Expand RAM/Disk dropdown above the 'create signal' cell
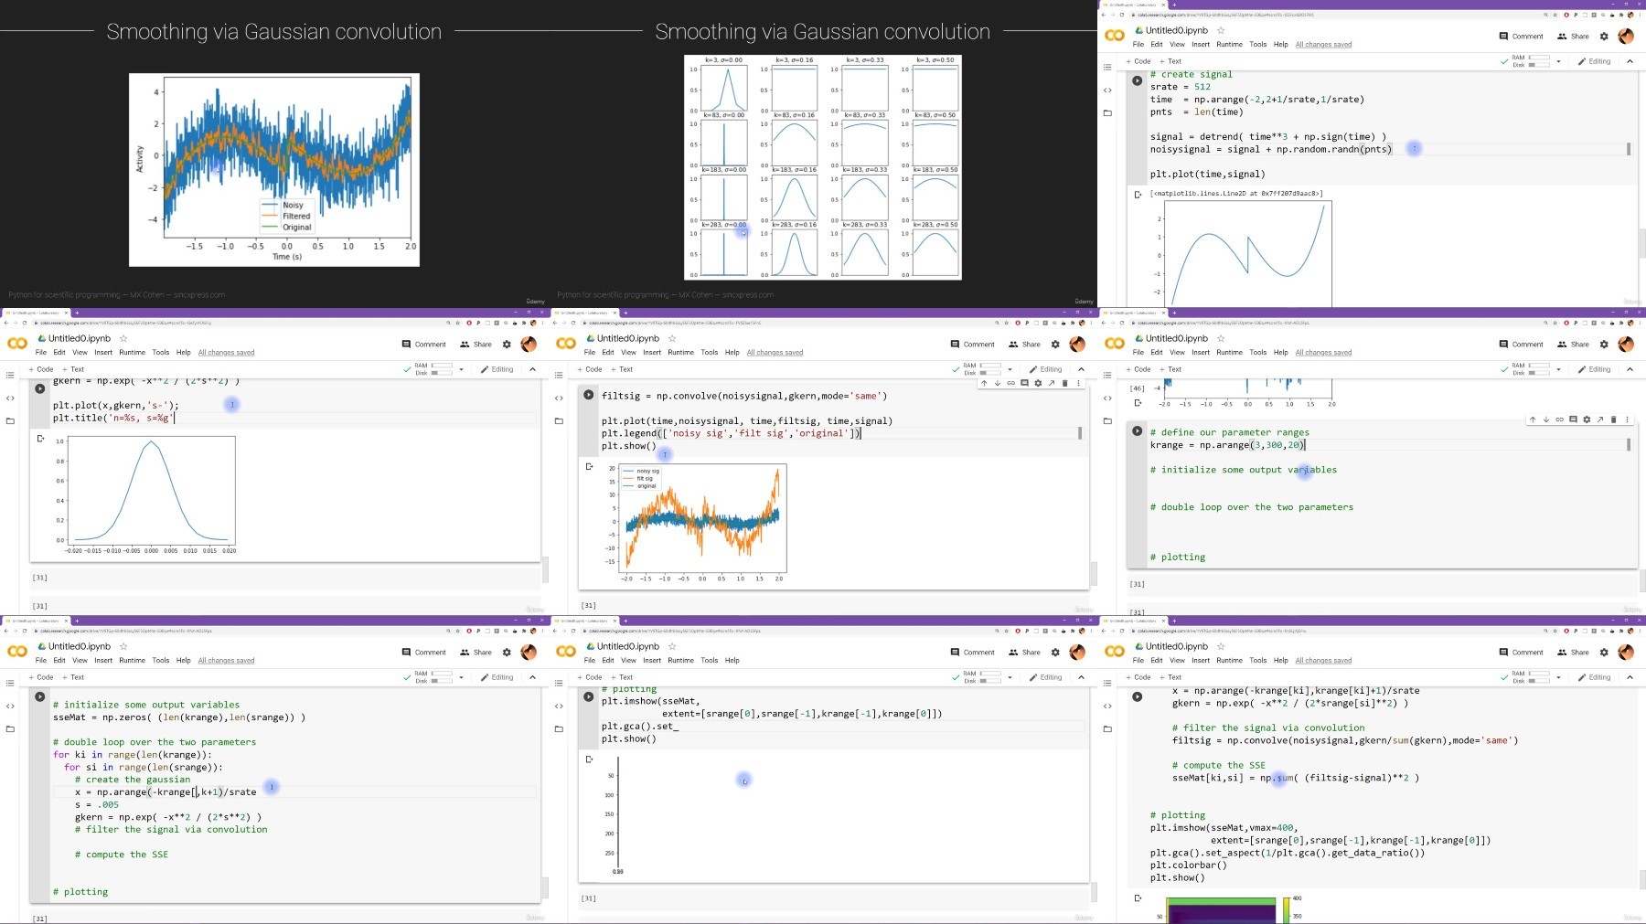1646x924 pixels. point(1558,61)
